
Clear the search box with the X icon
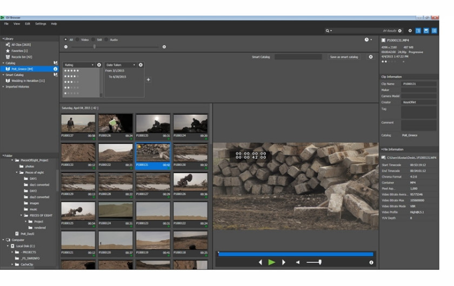tap(400, 31)
